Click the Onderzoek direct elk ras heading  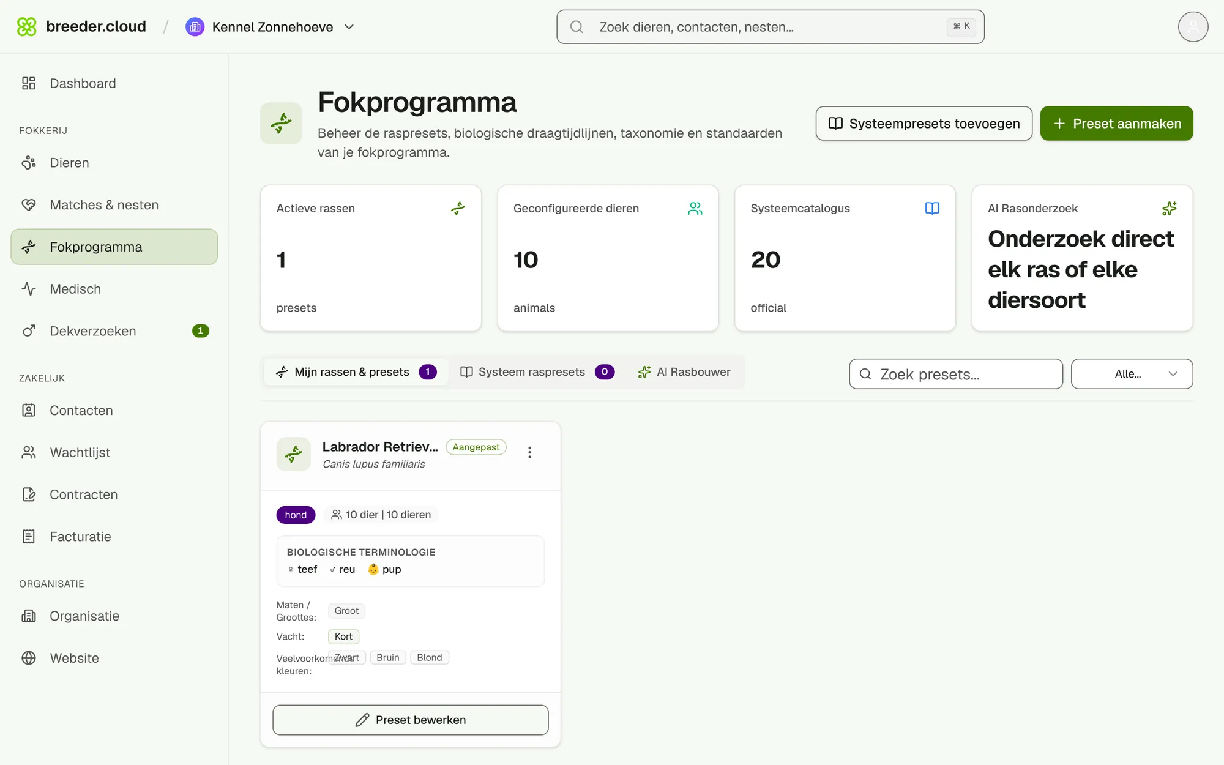pyautogui.click(x=1081, y=269)
